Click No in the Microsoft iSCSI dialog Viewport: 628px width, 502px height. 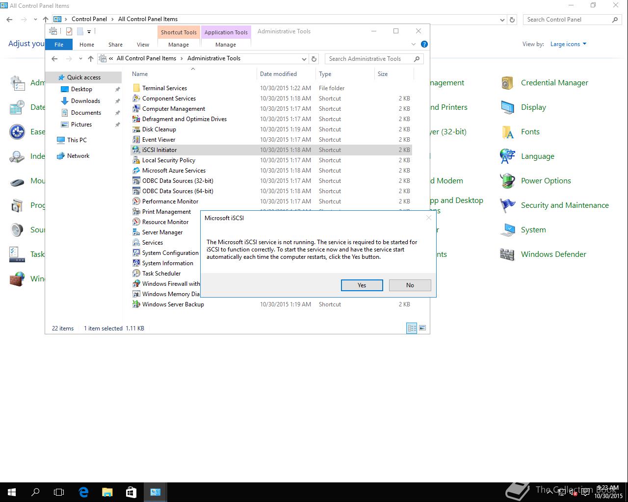pos(410,285)
